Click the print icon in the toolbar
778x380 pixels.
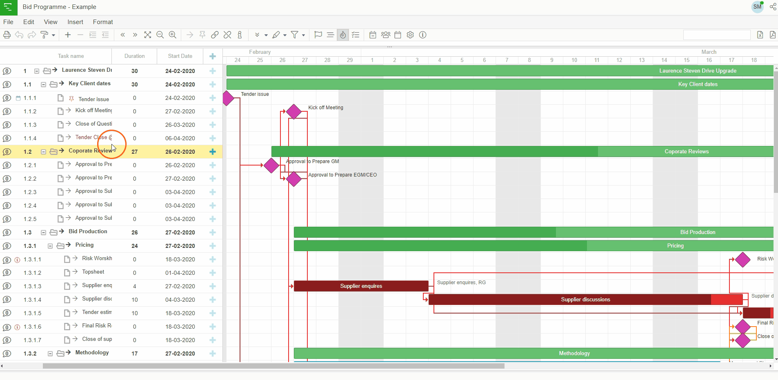[x=7, y=35]
